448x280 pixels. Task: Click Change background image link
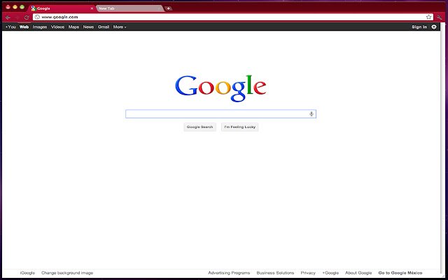pyautogui.click(x=67, y=273)
